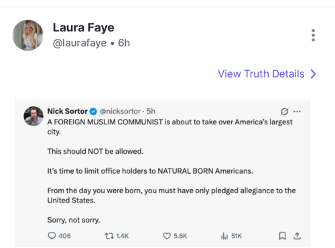The width and height of the screenshot is (335, 248).
Task: Click the reply bubble icon on the tweet
Action: pos(52,236)
